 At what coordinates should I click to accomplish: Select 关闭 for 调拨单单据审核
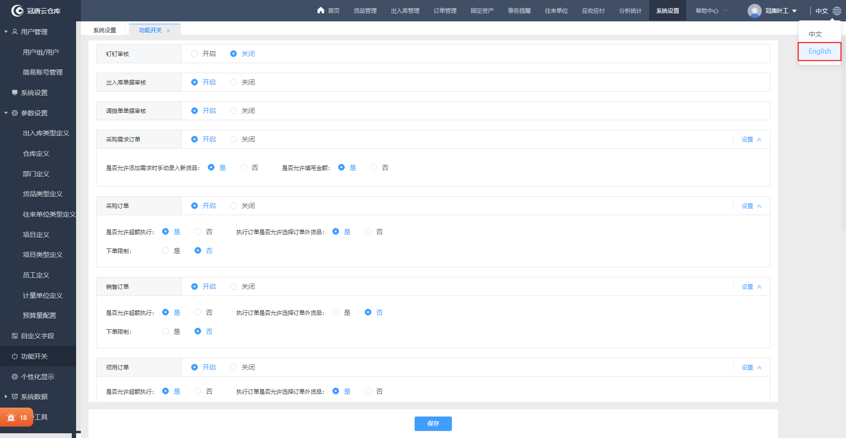[233, 111]
